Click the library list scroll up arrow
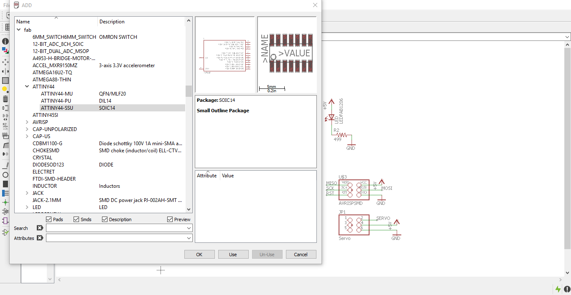 pos(189,20)
